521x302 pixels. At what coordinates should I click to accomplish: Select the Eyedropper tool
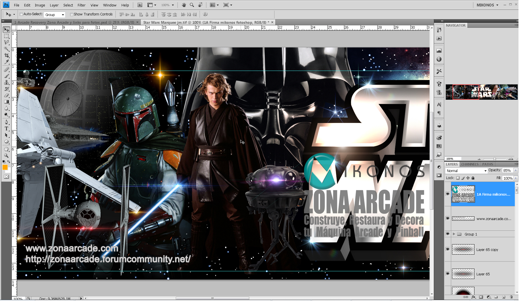(6, 62)
